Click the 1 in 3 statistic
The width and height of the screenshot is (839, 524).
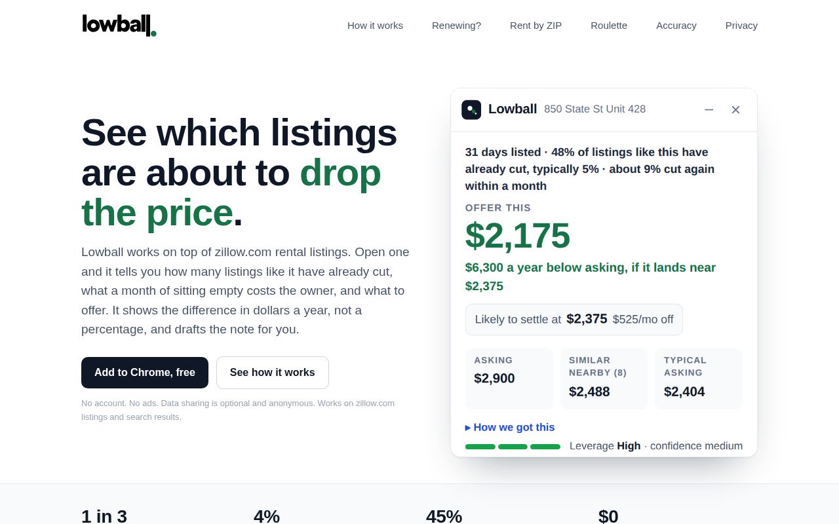(x=104, y=516)
